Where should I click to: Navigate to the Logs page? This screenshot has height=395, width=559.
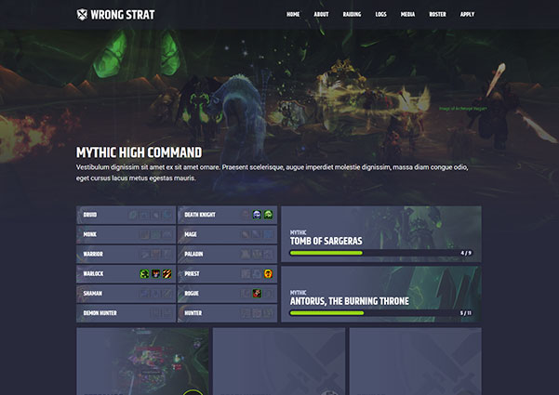[380, 14]
